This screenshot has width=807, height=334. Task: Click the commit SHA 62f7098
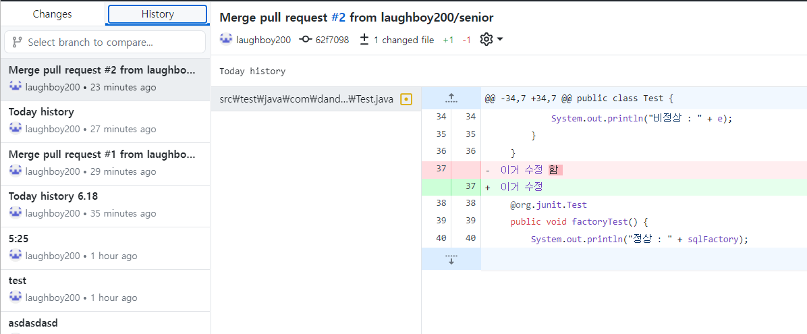[332, 40]
